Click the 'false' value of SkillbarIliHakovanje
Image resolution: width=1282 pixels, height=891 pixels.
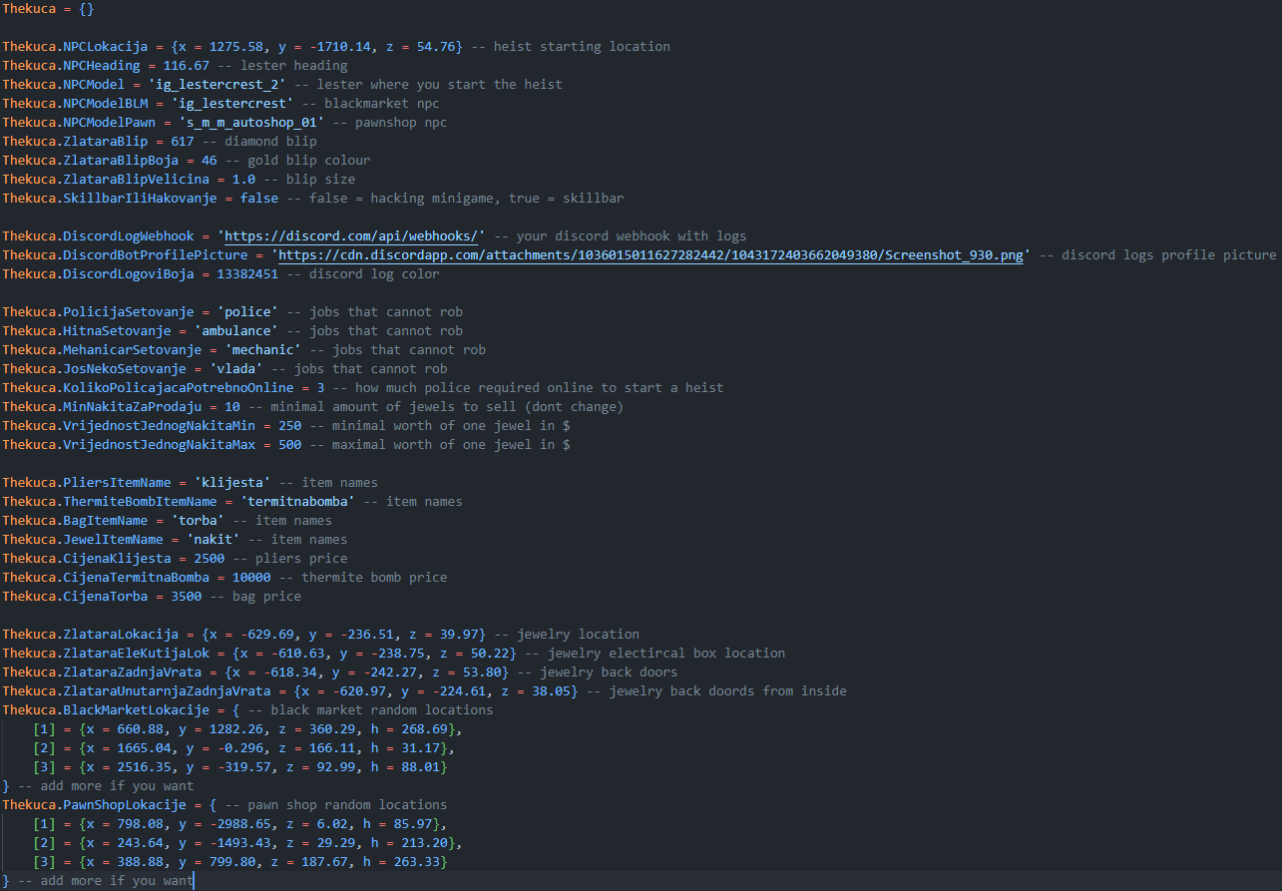click(x=259, y=199)
